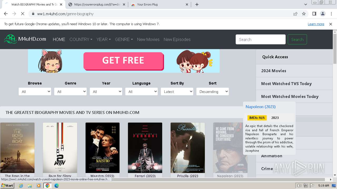The height and width of the screenshot is (189, 337).
Task: Open Race for Glory poster
Action: point(60,148)
